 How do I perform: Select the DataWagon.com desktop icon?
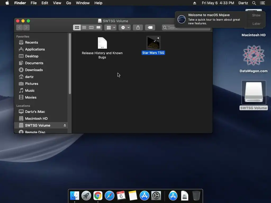coord(254,55)
